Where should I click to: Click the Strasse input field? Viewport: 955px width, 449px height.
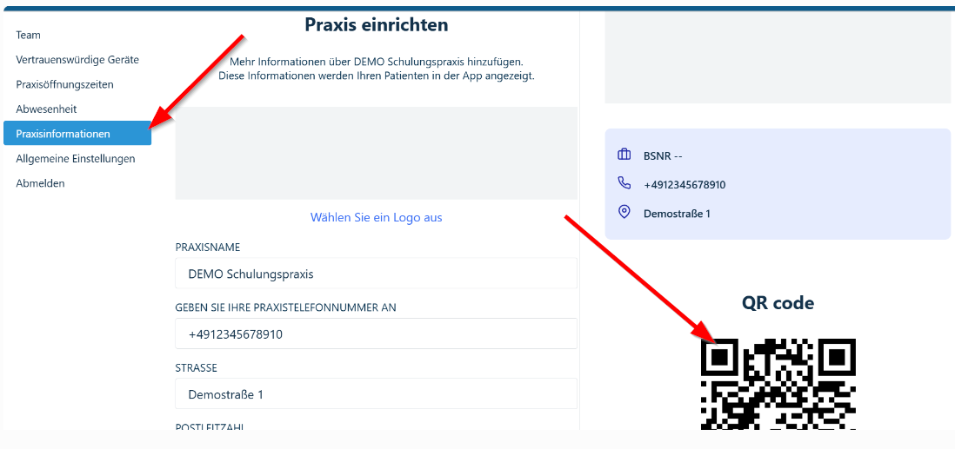coord(376,393)
